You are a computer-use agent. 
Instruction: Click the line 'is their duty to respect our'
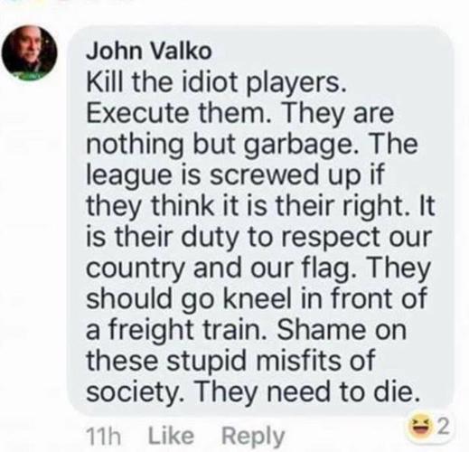258,238
